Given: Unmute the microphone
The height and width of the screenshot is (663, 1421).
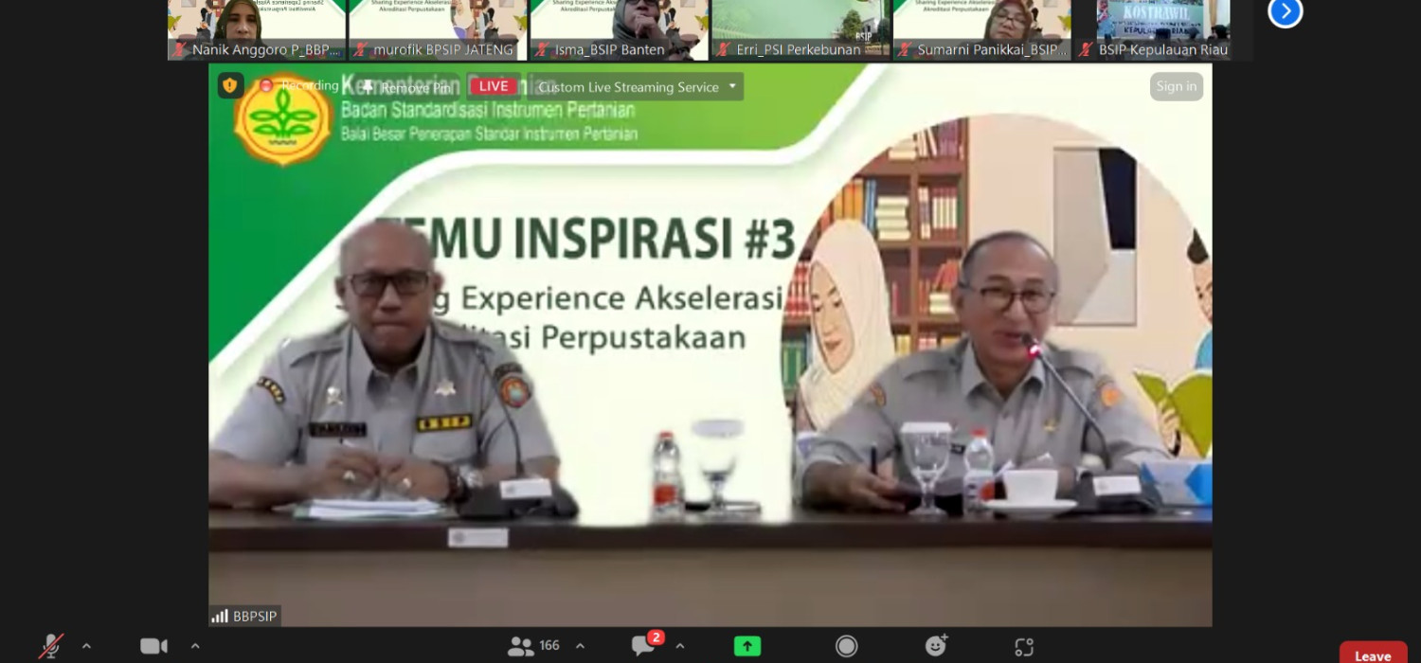Looking at the screenshot, I should (x=50, y=646).
